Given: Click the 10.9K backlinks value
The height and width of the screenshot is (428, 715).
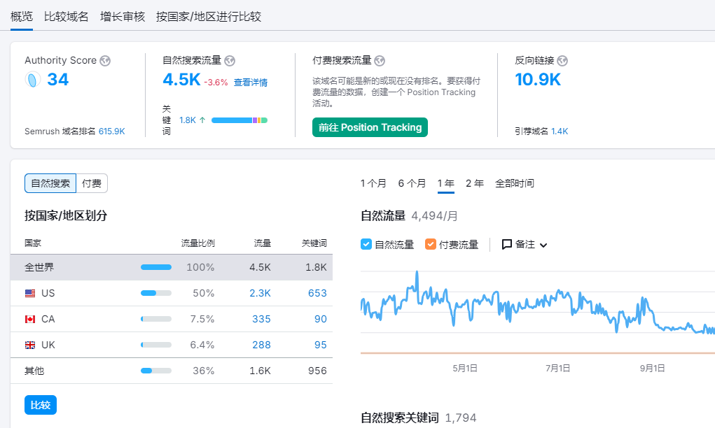Looking at the screenshot, I should (x=538, y=80).
